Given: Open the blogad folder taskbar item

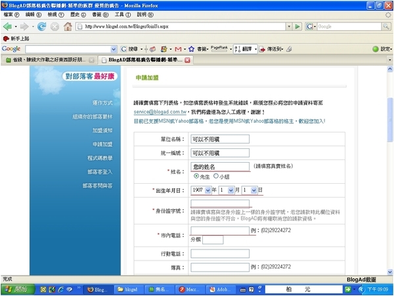Looking at the screenshot, I should click(129, 289).
